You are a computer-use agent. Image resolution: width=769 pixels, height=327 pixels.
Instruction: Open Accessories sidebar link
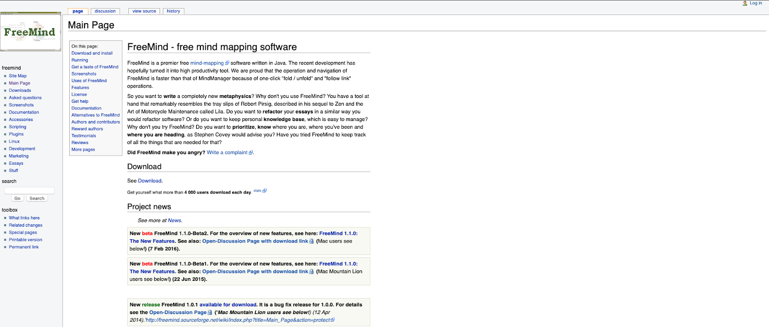tap(21, 120)
